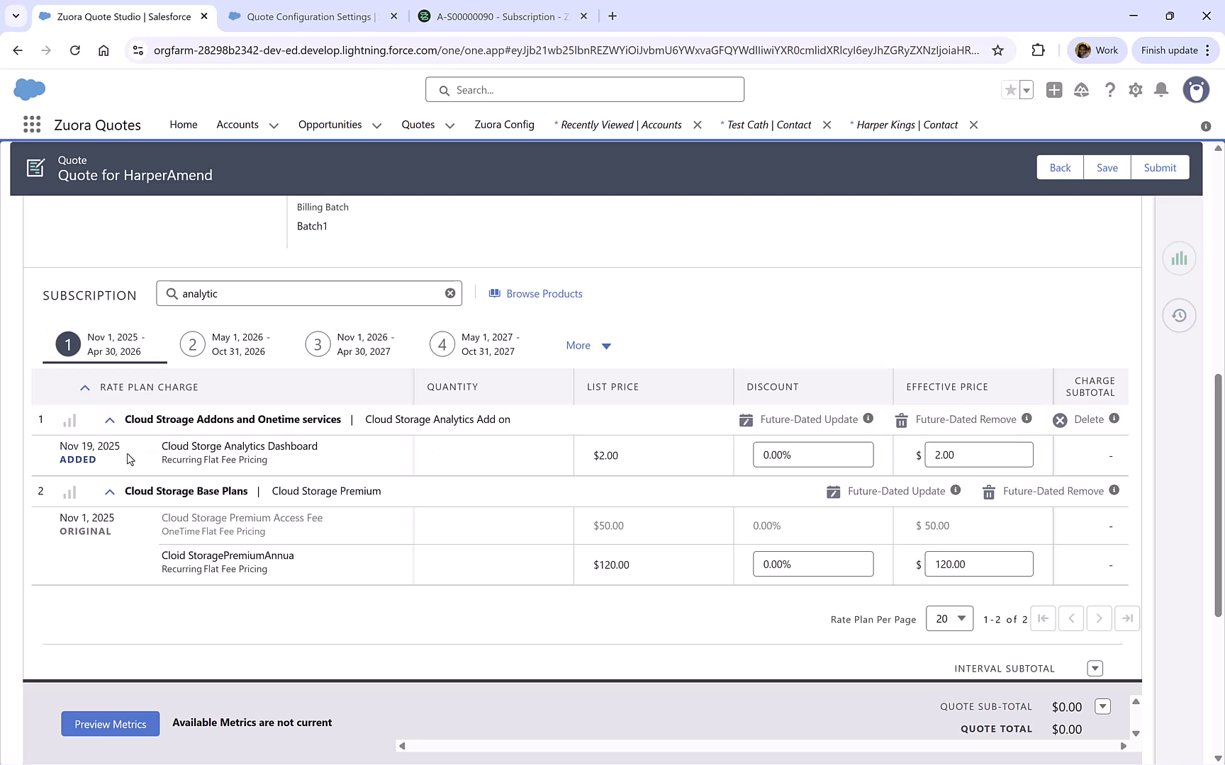
Task: Click Future-Dated Remove trash icon for Analytics Add on
Action: click(901, 419)
